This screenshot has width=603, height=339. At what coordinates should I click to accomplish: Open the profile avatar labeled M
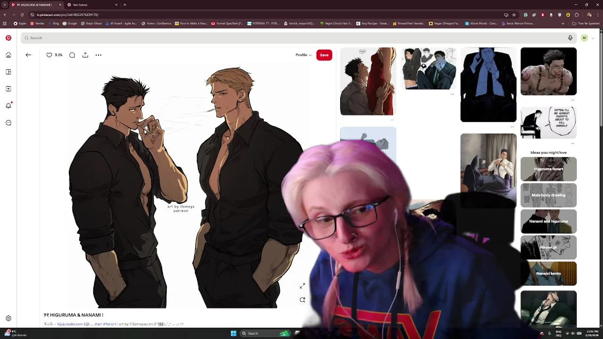[584, 38]
